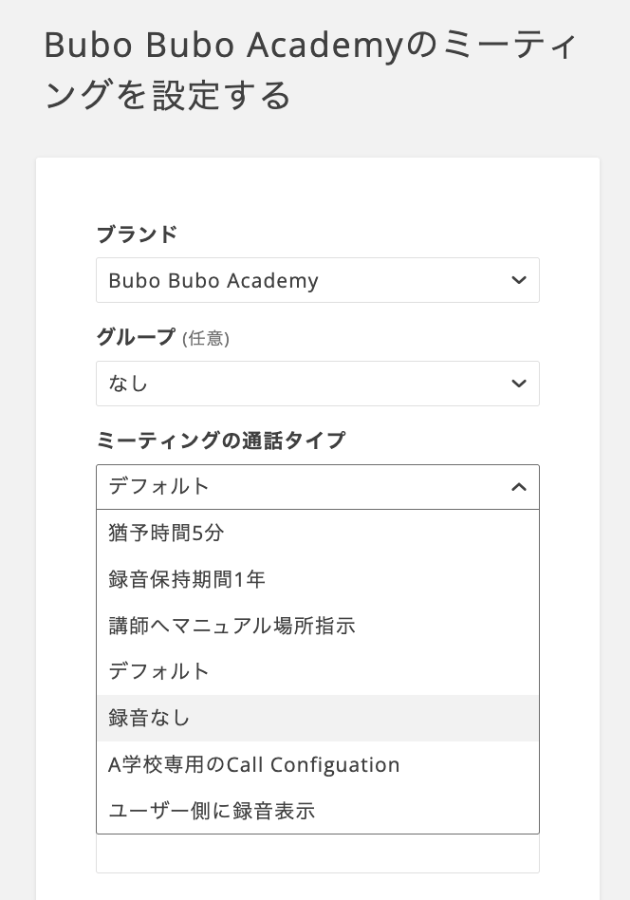Click the ミーティングの通話タイプ label

pos(221,441)
